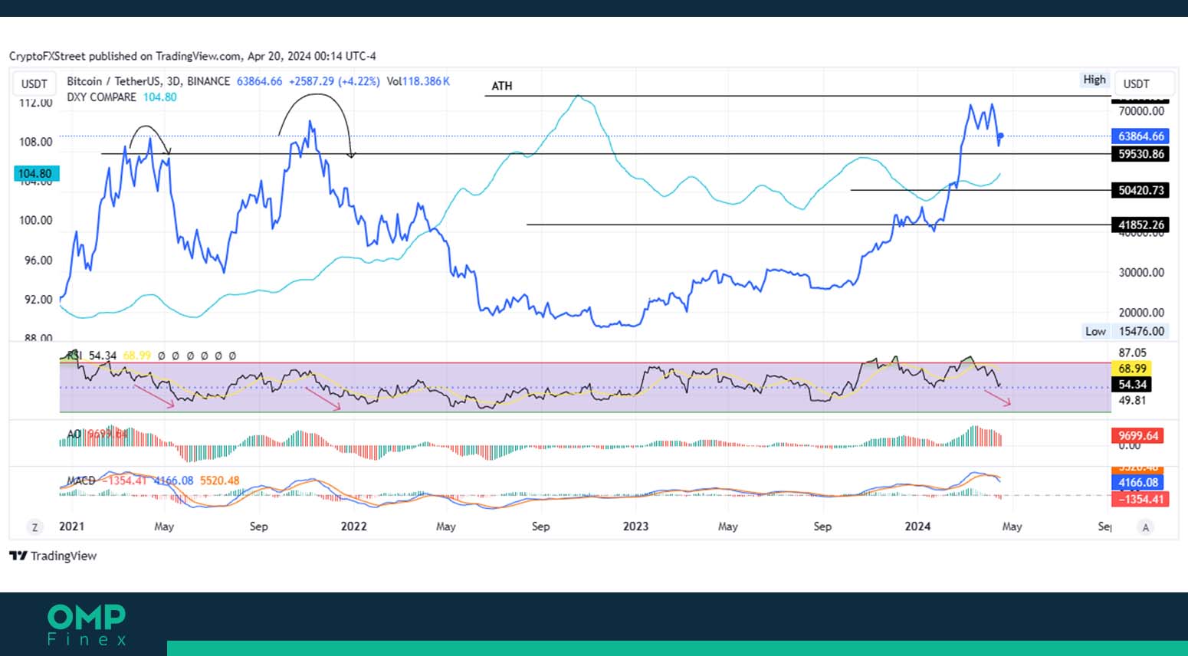Screen dimensions: 1188x656
Task: Click the 9699.64 AO value tag
Action: [x=1138, y=435]
